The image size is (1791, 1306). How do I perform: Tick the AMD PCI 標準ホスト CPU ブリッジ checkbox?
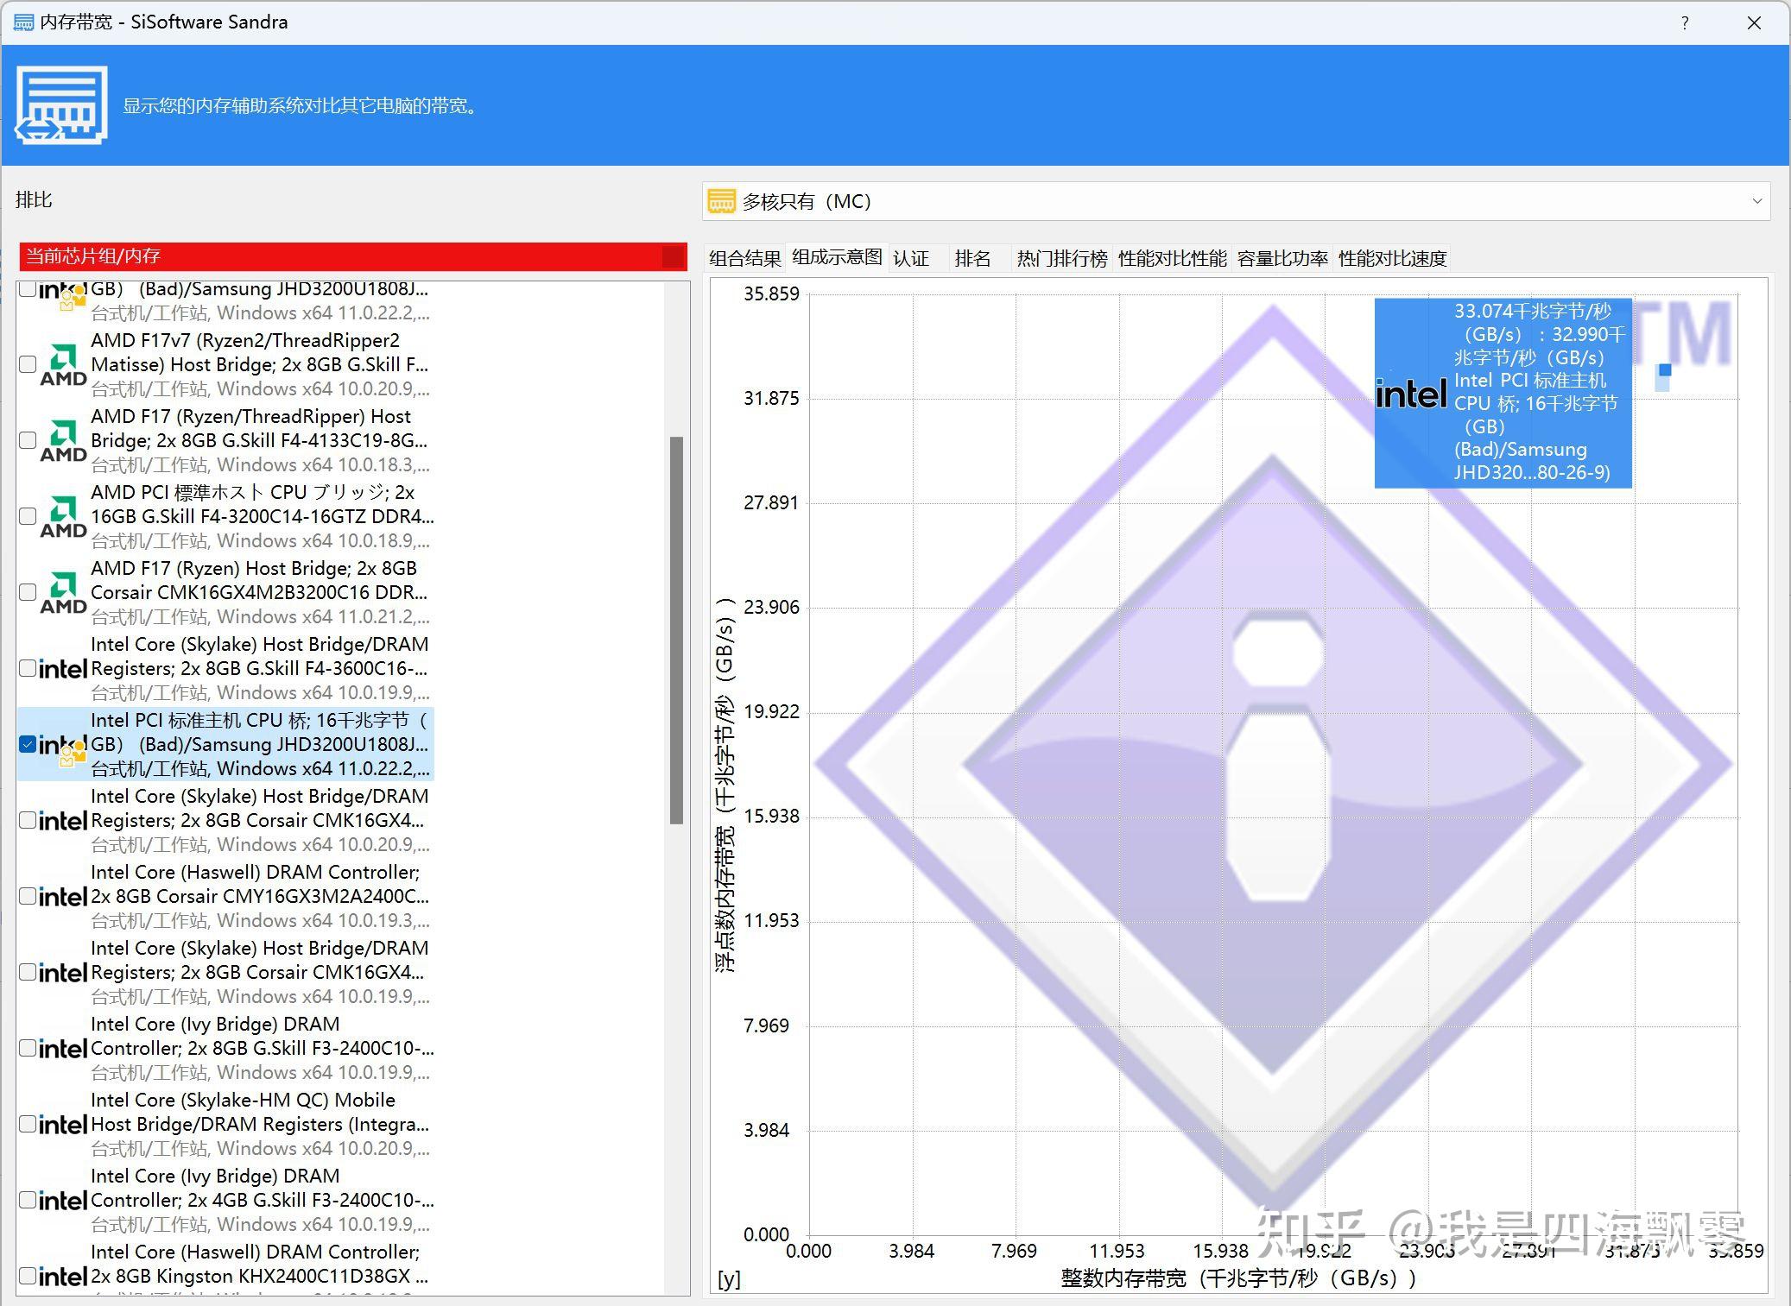click(28, 516)
